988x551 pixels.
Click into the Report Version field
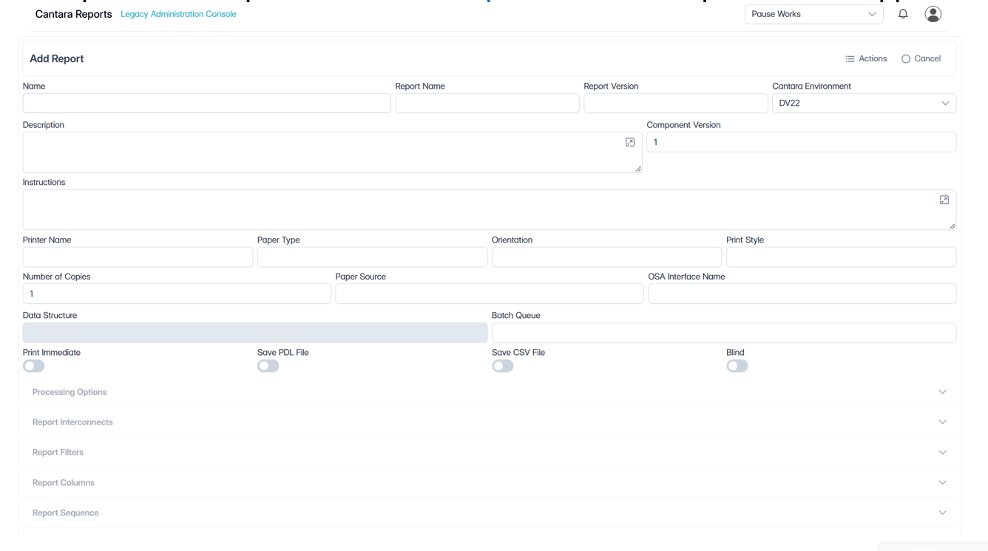[676, 103]
